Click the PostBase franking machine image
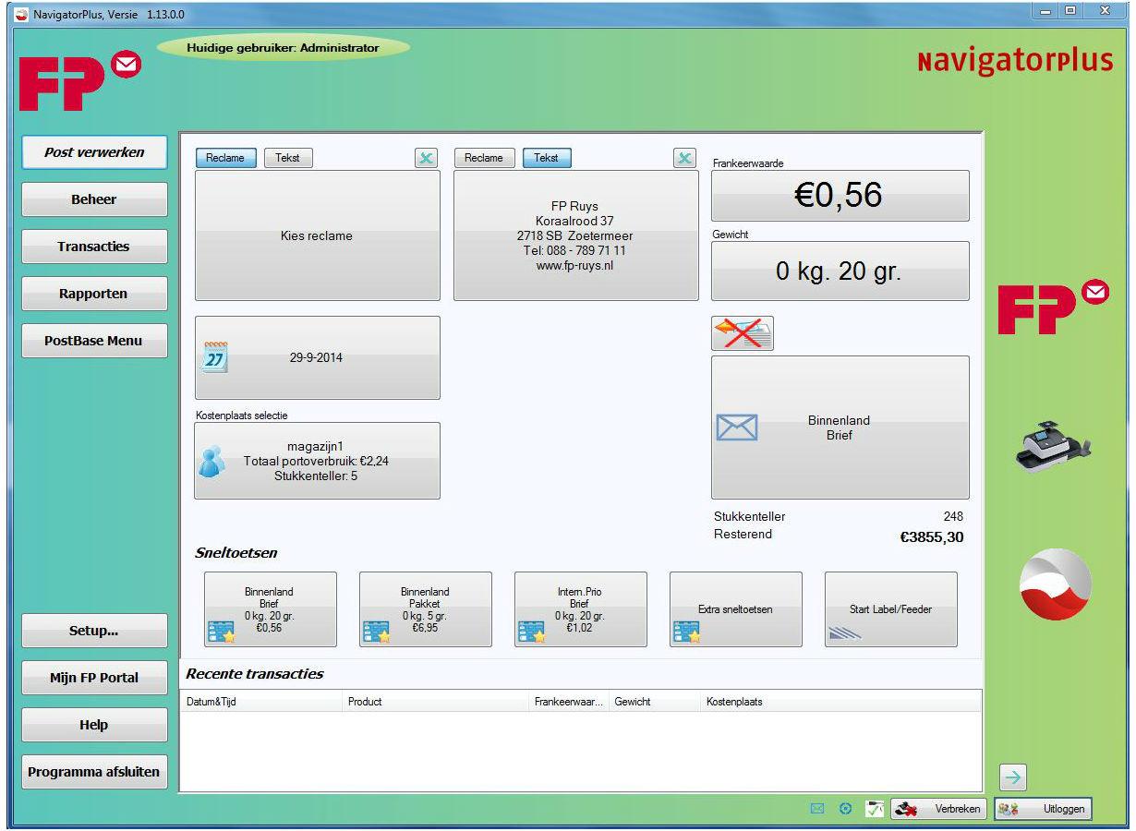 (1053, 445)
